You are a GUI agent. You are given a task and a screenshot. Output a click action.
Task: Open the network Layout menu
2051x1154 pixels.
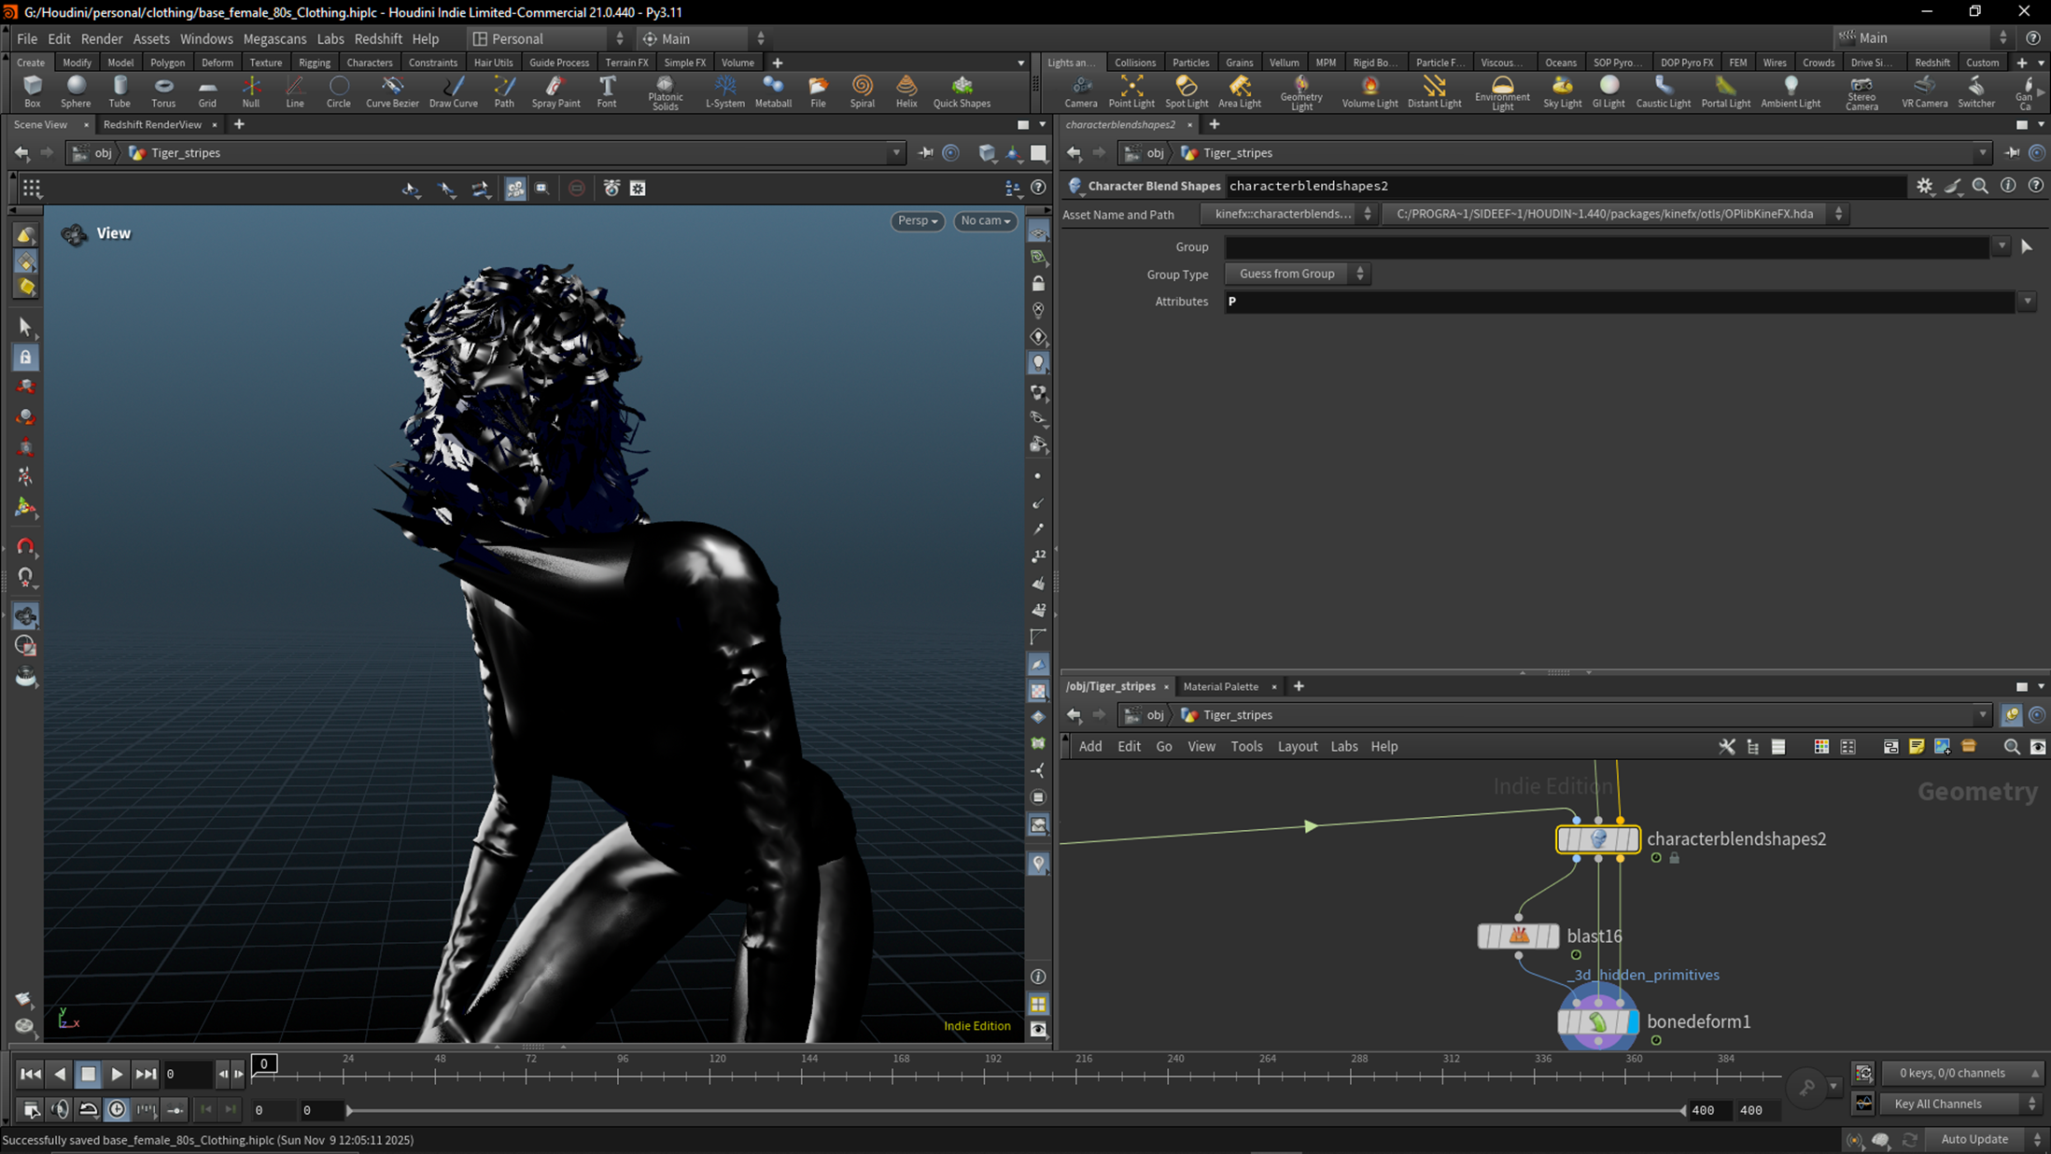[1297, 746]
